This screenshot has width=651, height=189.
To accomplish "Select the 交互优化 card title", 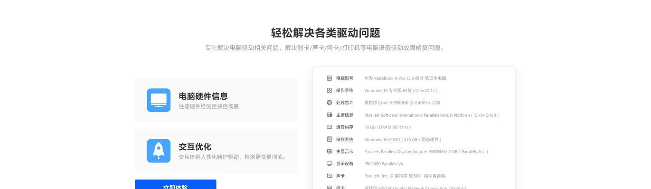I will click(x=195, y=147).
